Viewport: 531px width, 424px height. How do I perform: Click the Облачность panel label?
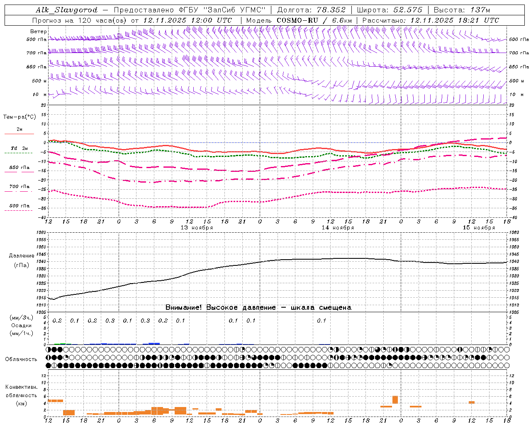(21, 359)
